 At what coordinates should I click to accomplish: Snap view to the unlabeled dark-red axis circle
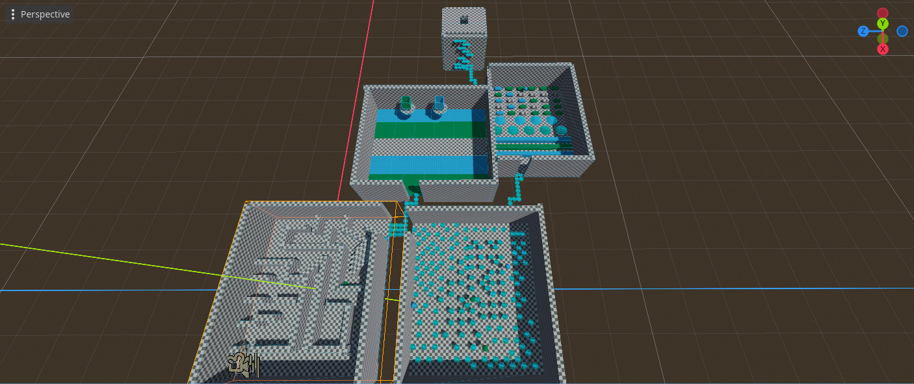pos(883,13)
